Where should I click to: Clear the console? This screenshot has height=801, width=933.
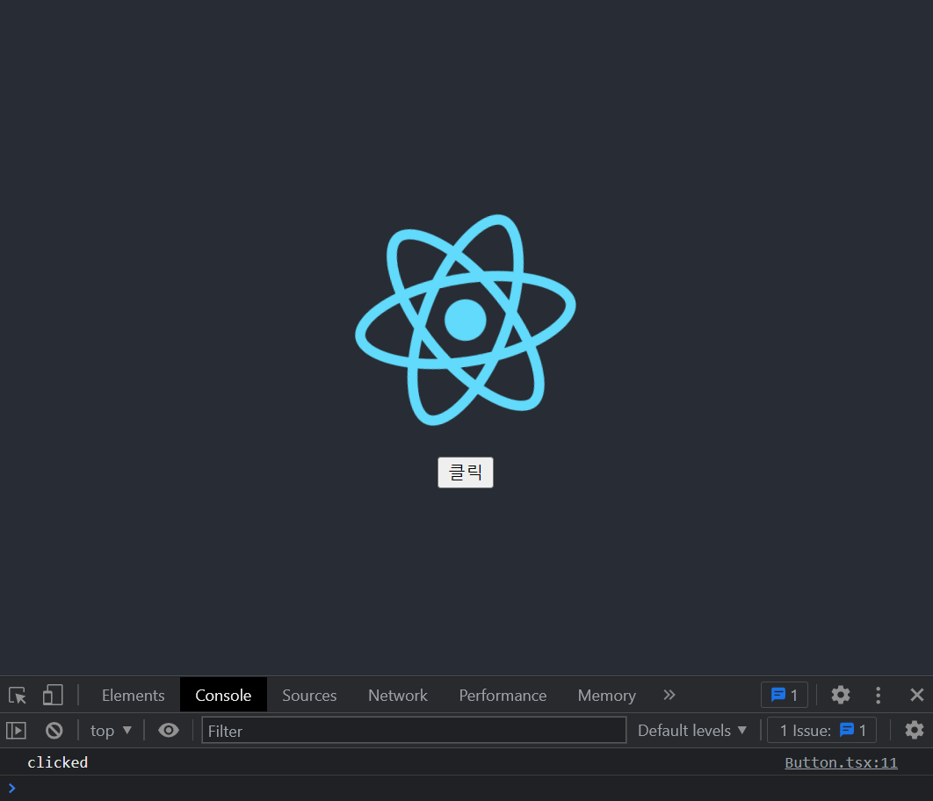click(54, 730)
